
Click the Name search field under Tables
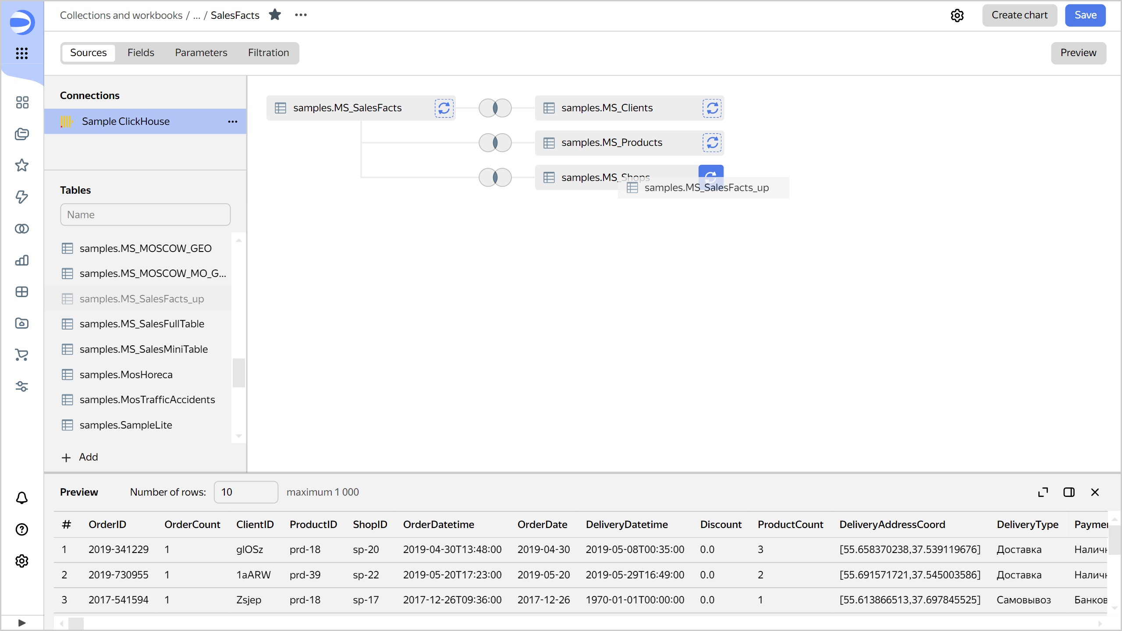145,214
